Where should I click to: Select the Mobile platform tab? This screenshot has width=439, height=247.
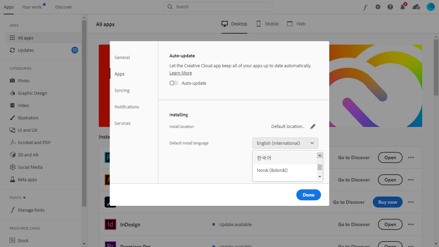point(268,24)
